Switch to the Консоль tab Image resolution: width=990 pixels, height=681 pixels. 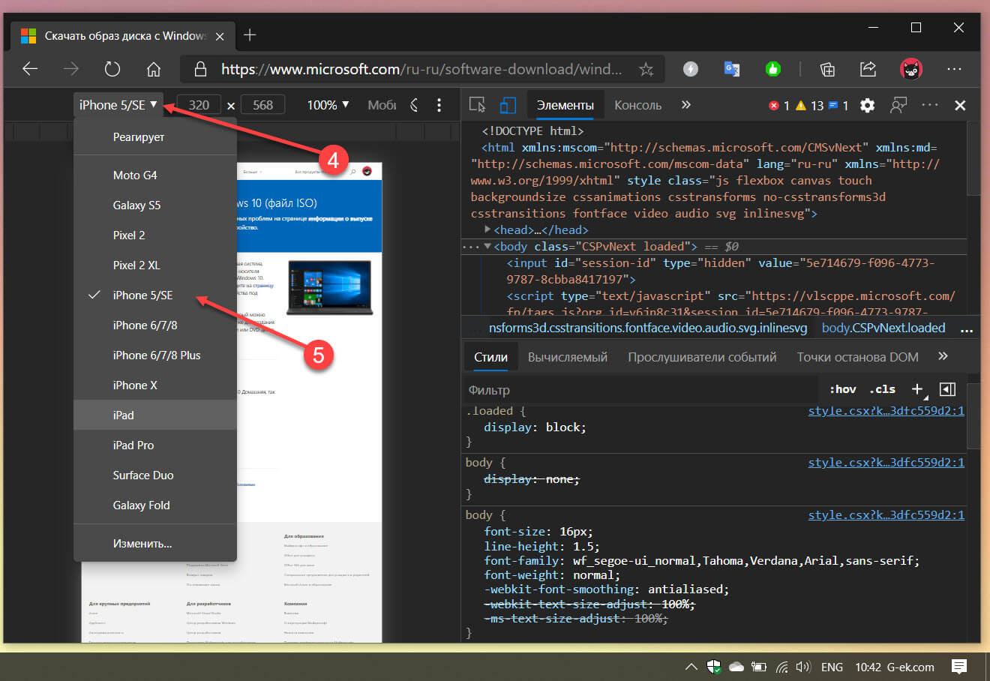click(638, 105)
